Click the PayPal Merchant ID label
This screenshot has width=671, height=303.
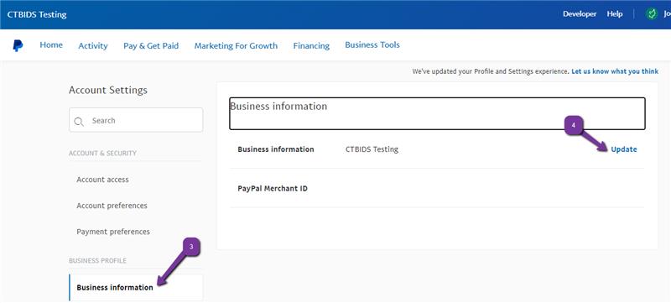tap(273, 189)
